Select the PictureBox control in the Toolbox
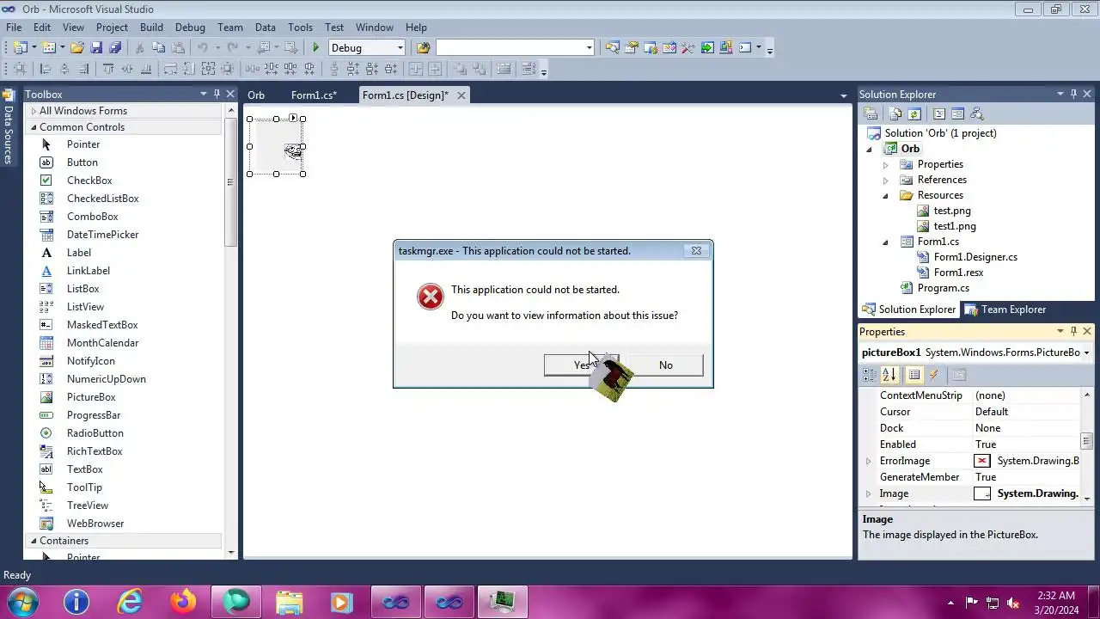1100x619 pixels. [91, 397]
